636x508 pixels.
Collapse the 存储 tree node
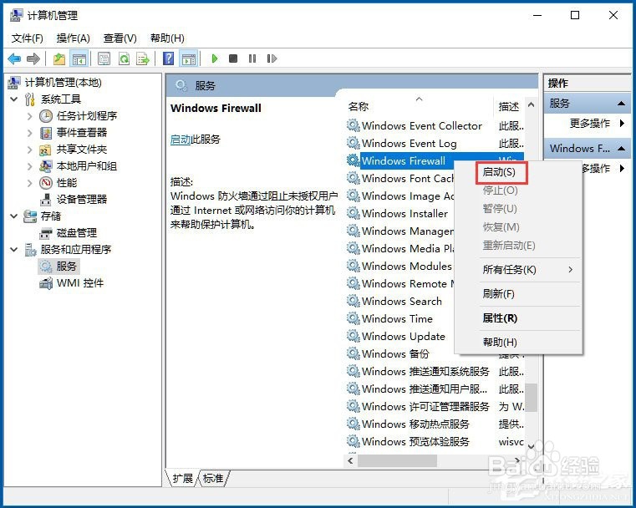[14, 216]
